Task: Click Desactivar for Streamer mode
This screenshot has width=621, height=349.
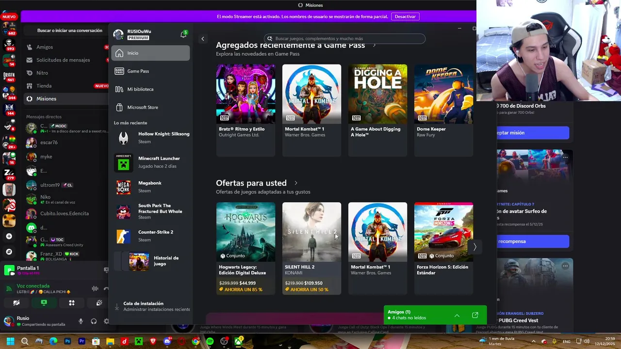Action: click(x=405, y=16)
